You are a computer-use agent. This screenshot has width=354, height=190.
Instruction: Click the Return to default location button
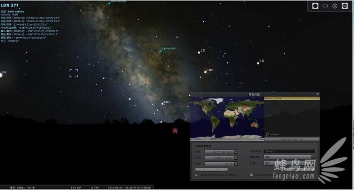tap(211, 169)
